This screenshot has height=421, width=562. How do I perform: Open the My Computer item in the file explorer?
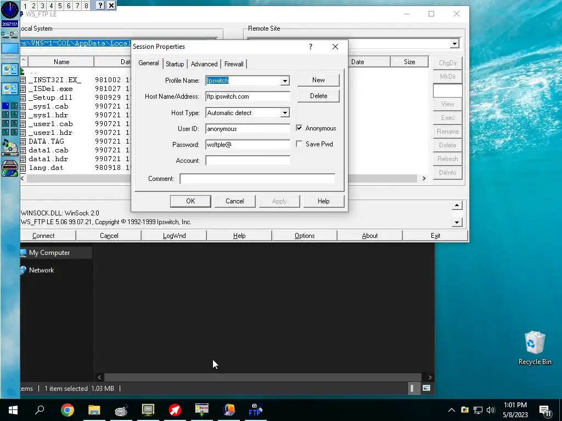49,252
